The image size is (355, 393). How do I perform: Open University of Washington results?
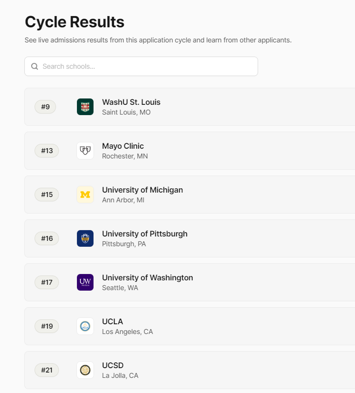coord(147,277)
